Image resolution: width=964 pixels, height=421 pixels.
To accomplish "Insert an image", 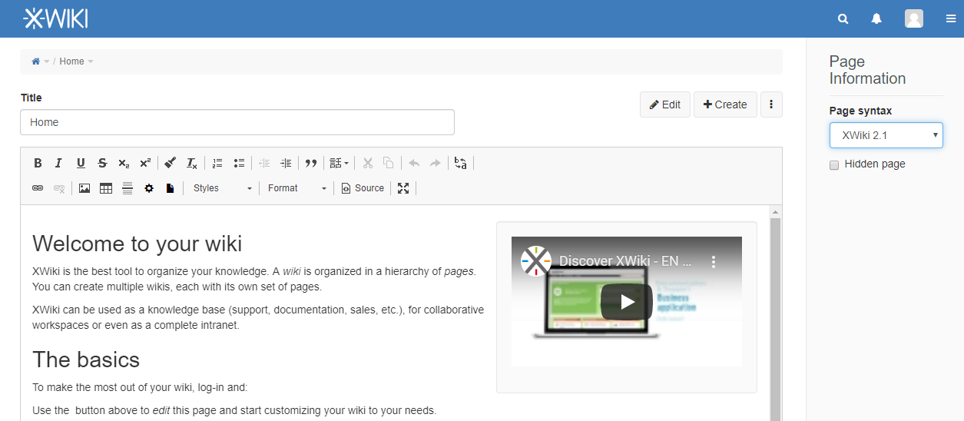I will (84, 188).
